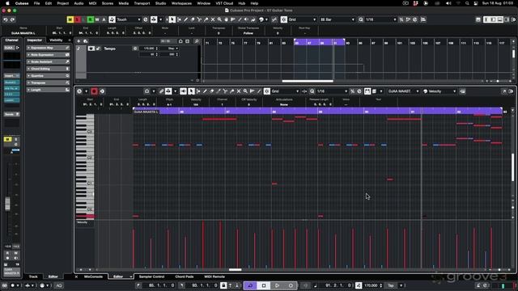This screenshot has height=291, width=518.
Task: Expand the Expression Map inspector section
Action: pos(49,48)
